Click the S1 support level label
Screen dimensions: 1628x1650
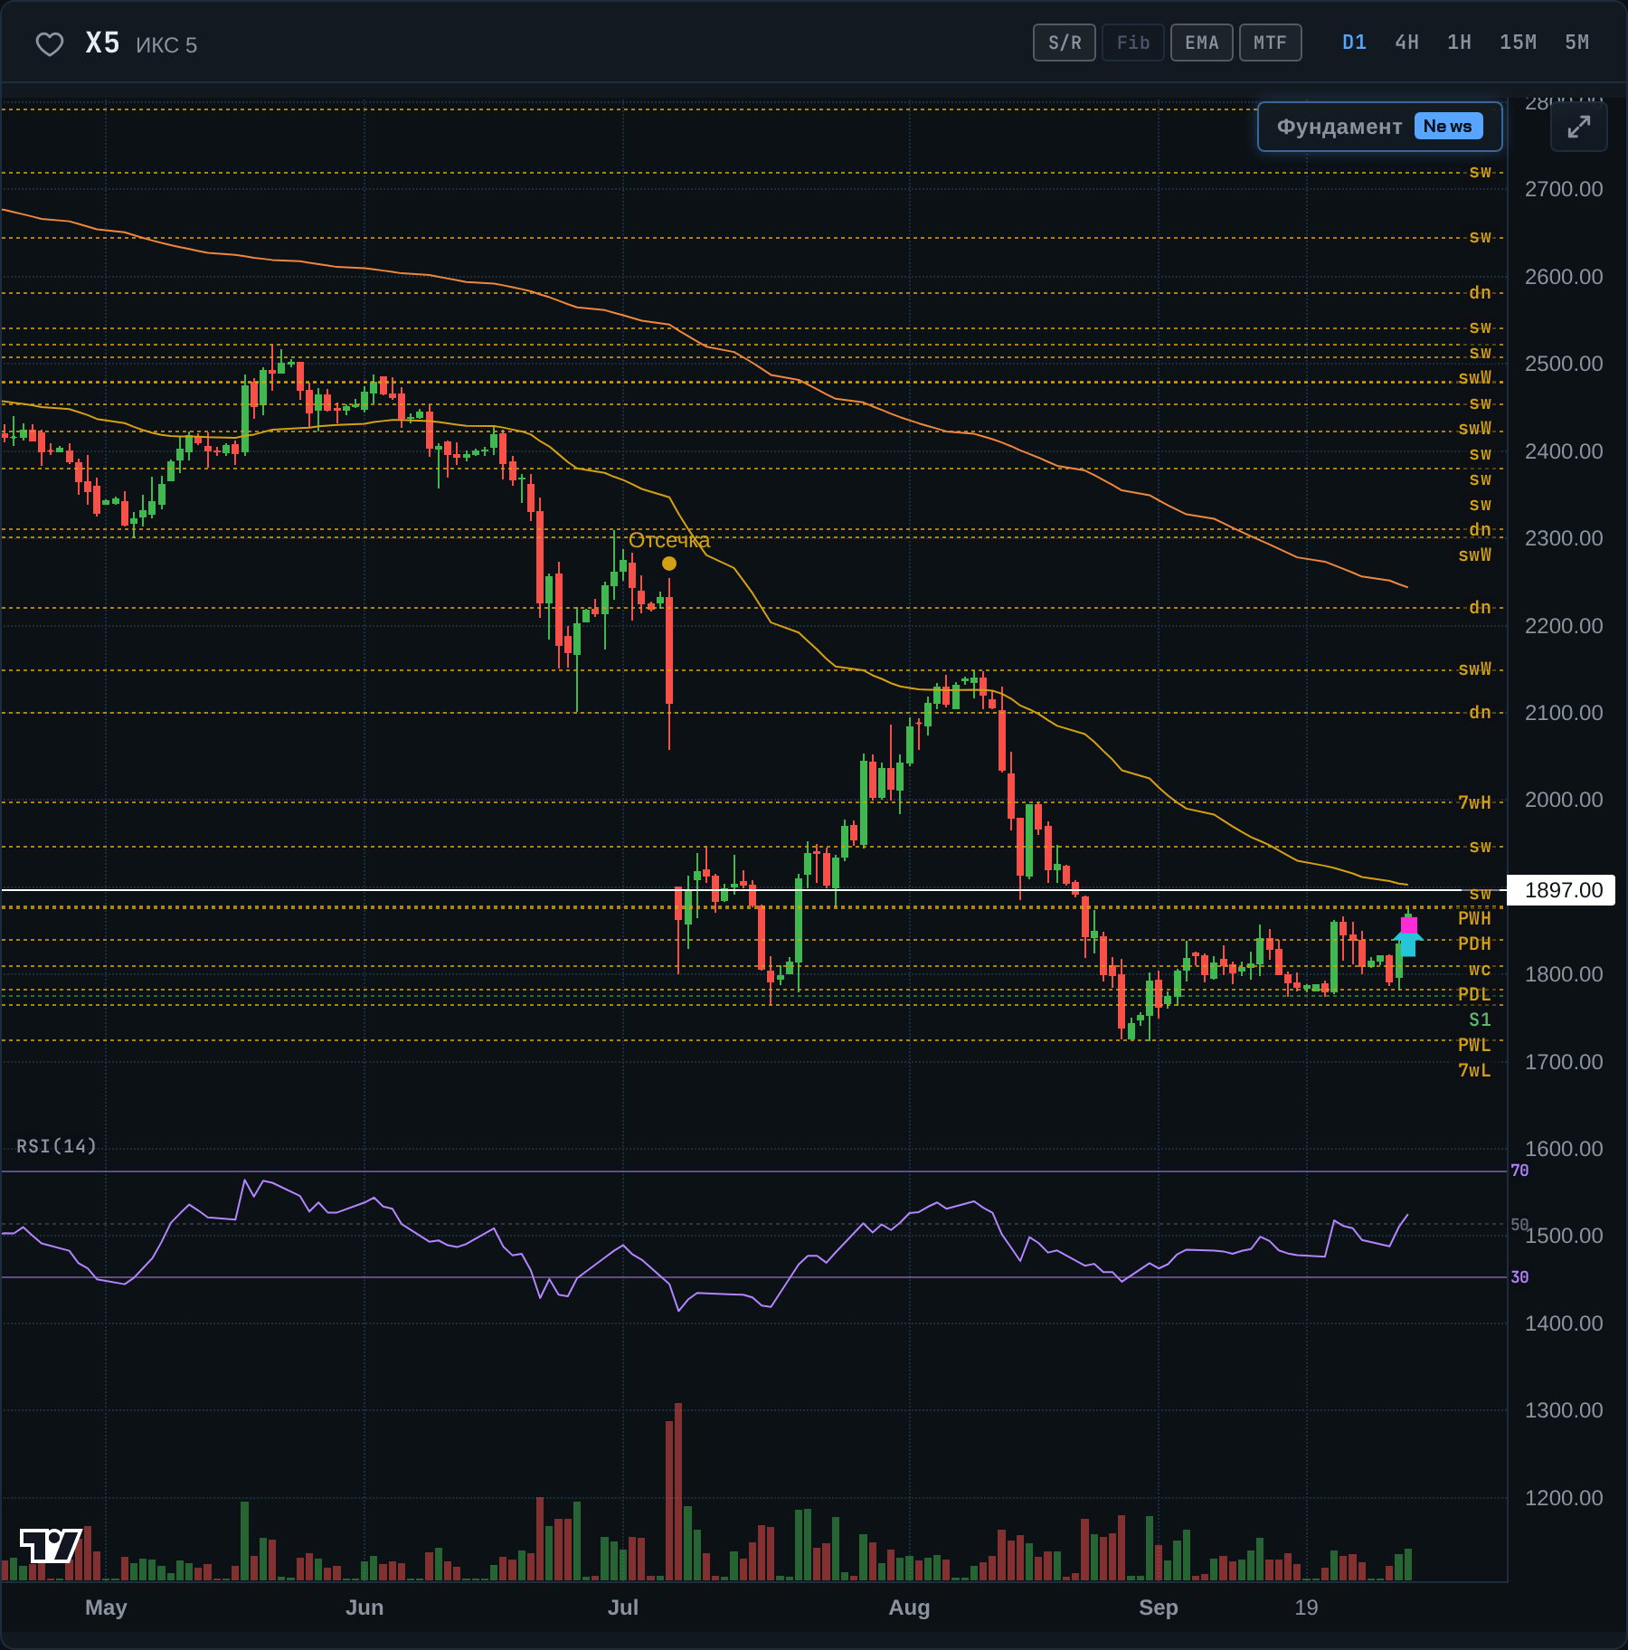click(x=1480, y=1019)
